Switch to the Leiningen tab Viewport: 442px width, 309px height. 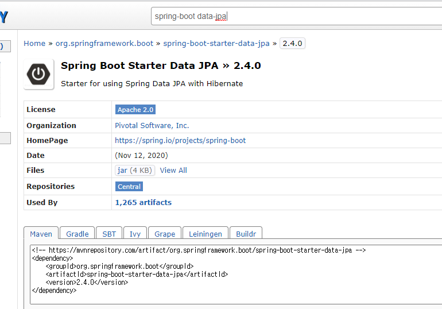[206, 234]
